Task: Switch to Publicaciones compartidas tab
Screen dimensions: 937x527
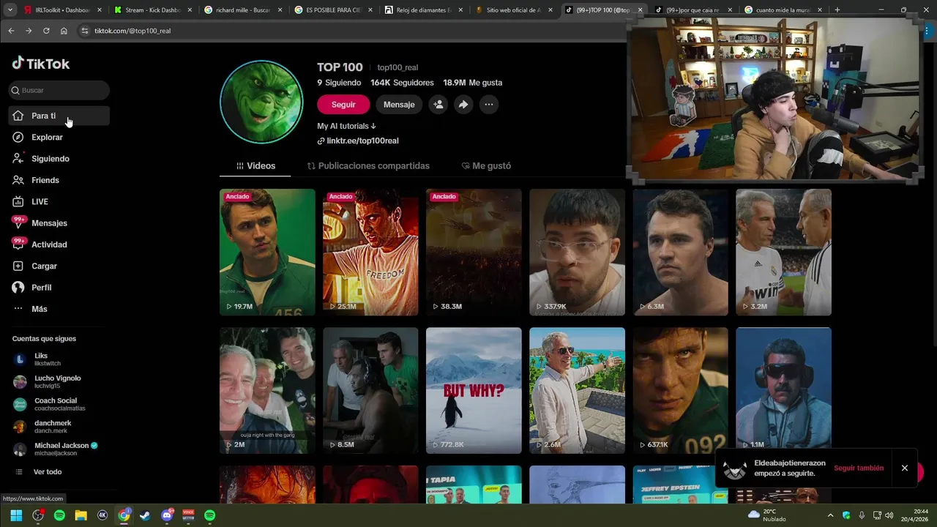Action: point(368,166)
